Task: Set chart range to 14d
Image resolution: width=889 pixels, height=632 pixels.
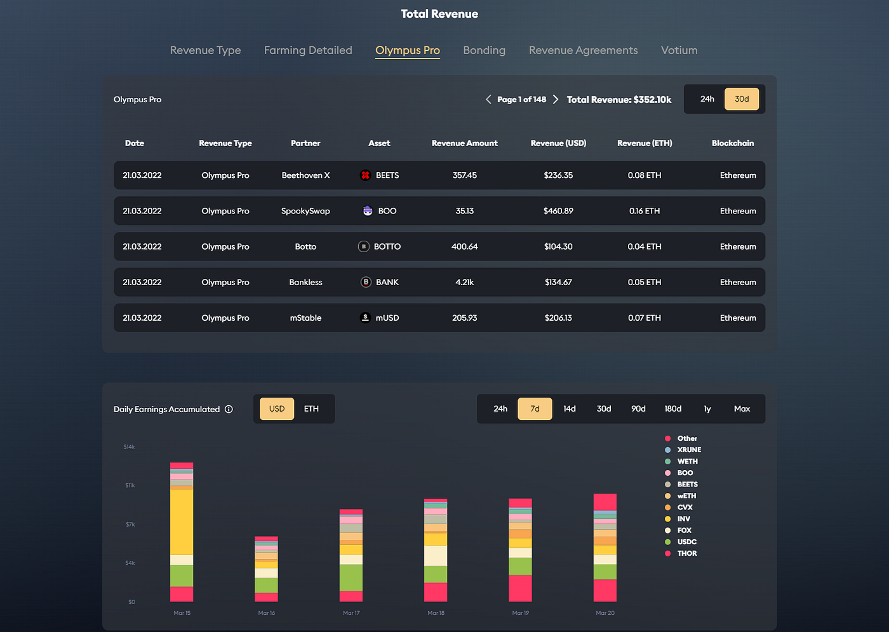Action: tap(570, 409)
